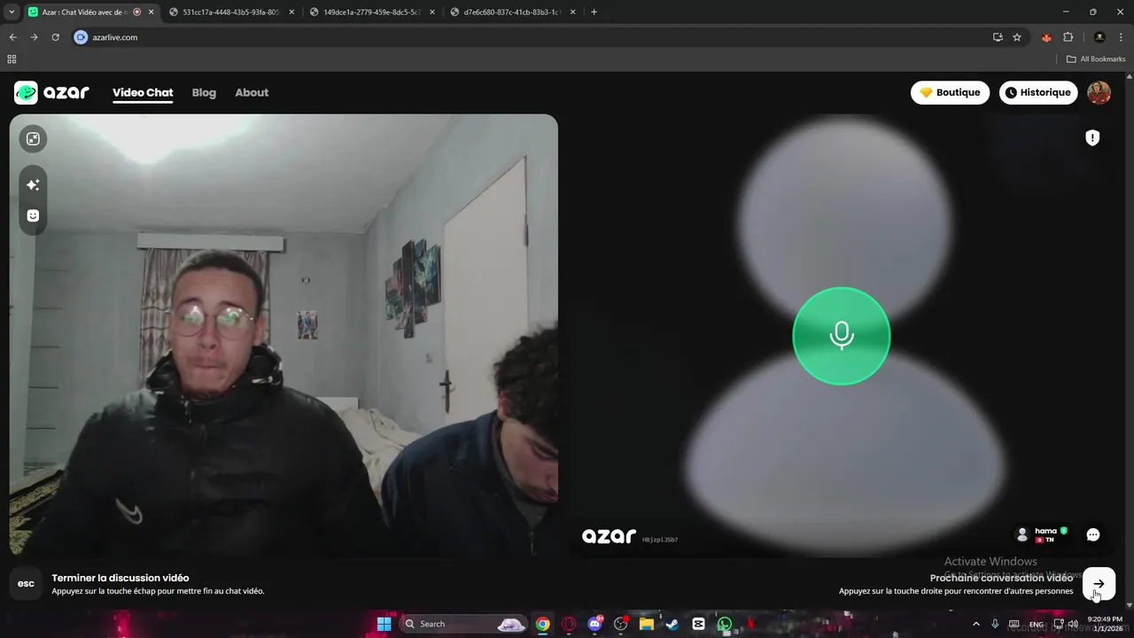The width and height of the screenshot is (1134, 638).
Task: Open the About page
Action: tap(252, 93)
